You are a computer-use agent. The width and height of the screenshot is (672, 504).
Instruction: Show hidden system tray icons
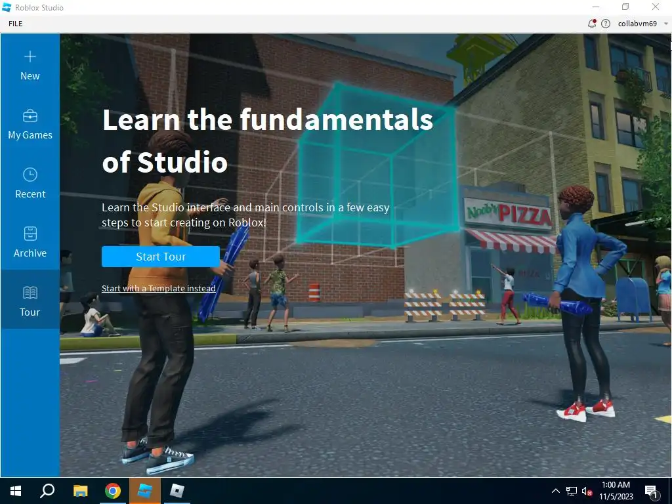coord(555,491)
